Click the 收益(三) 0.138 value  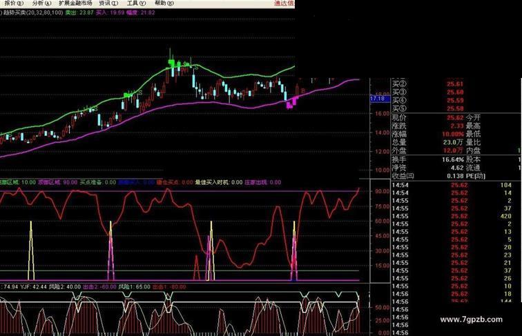pos(456,176)
